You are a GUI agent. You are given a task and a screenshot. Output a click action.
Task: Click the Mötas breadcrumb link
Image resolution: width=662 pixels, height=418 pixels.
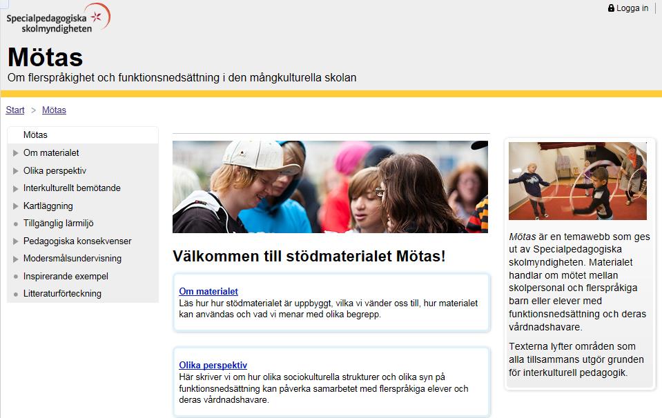coord(54,110)
